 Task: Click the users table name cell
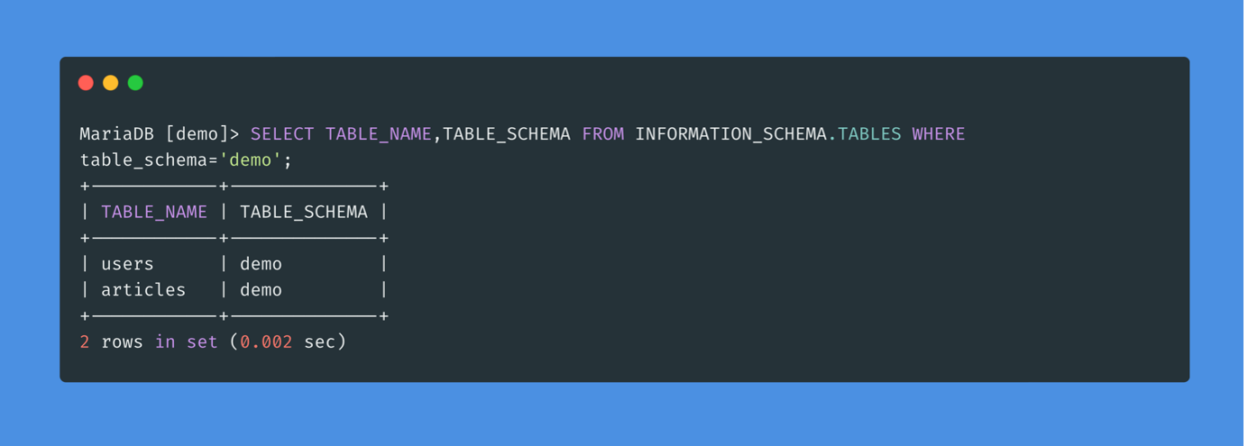[x=127, y=264]
